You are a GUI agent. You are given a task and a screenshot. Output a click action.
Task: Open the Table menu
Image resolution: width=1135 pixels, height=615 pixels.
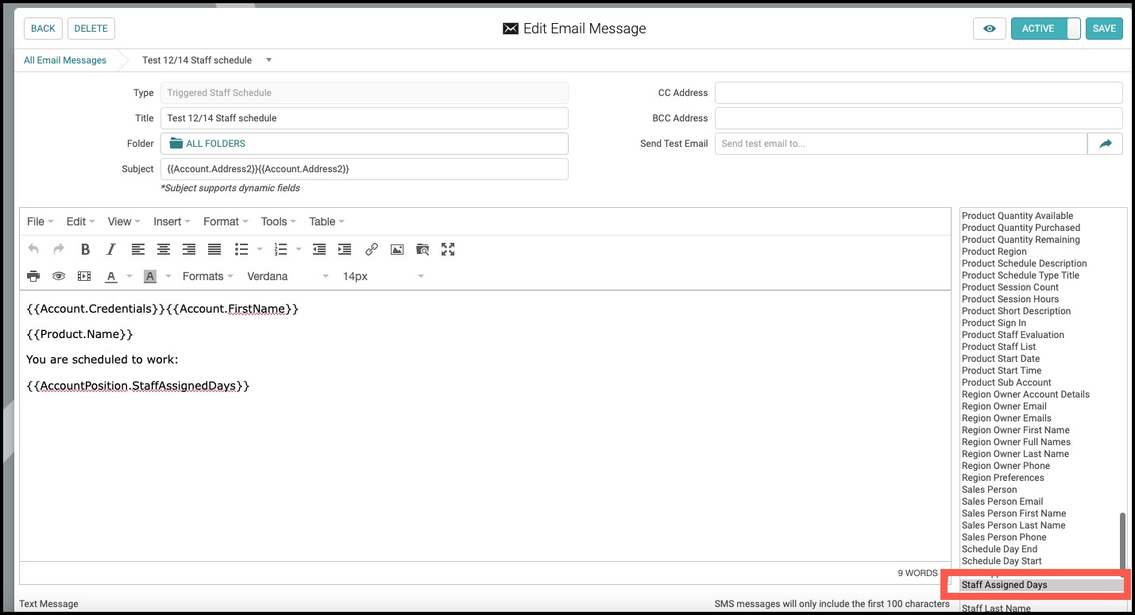point(326,221)
